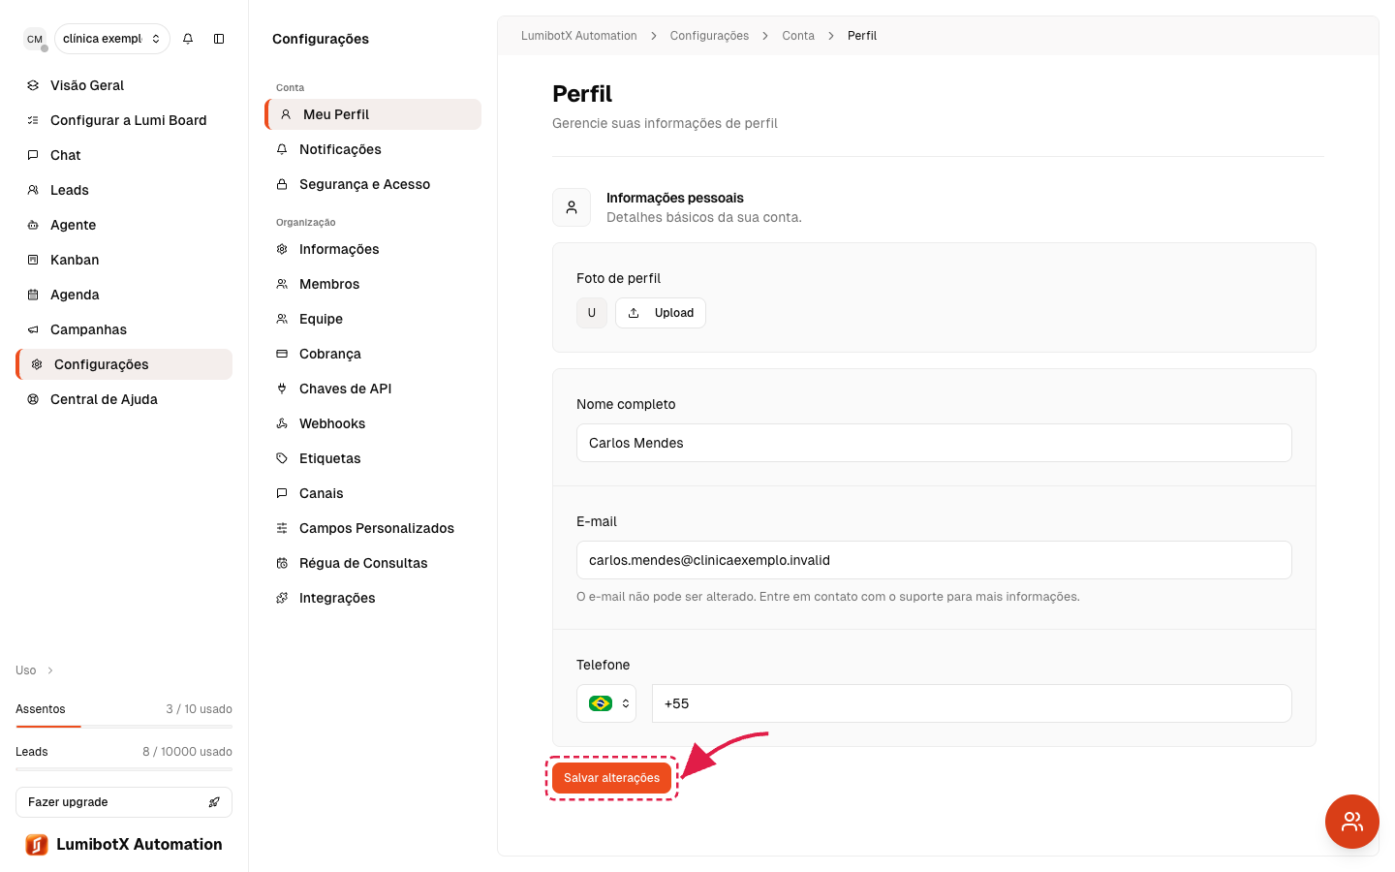
Task: Click the Campanhas megaphone icon
Action: [x=33, y=329]
